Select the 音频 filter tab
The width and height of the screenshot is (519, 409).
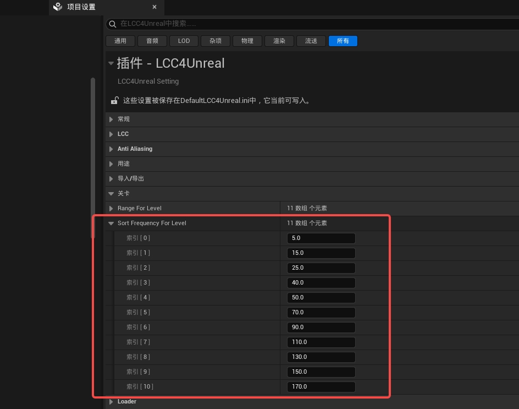pos(152,41)
